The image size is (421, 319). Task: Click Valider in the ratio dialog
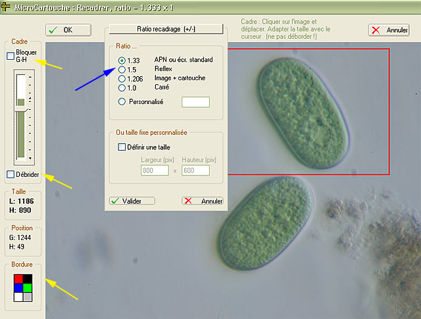[x=132, y=201]
